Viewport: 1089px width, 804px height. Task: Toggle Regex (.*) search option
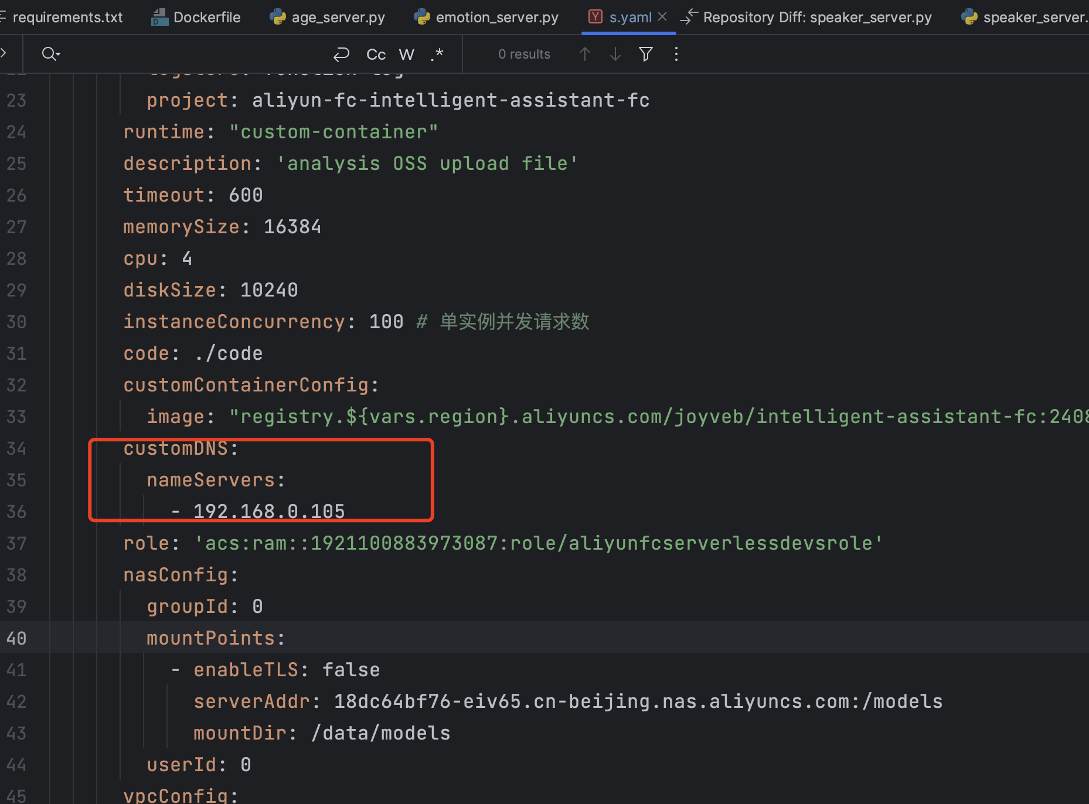tap(437, 54)
